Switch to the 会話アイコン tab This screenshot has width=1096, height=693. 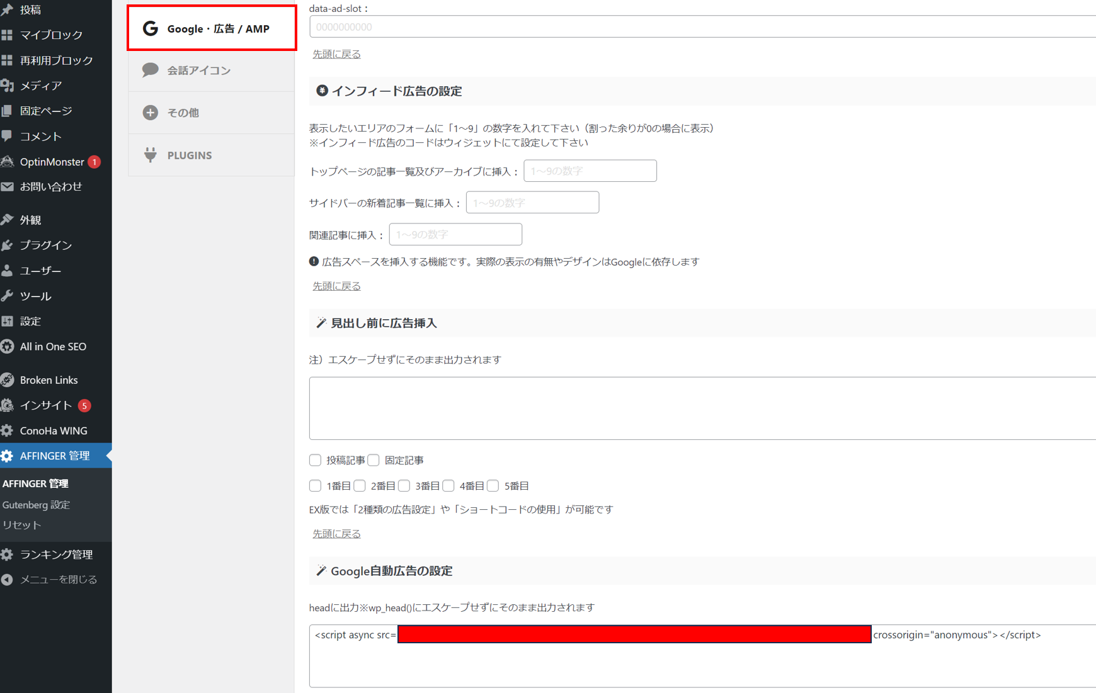pos(212,70)
